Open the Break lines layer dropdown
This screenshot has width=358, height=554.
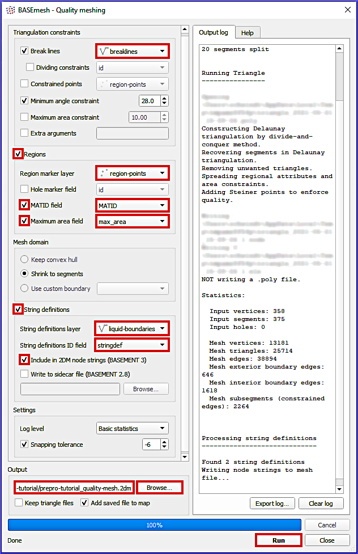132,51
